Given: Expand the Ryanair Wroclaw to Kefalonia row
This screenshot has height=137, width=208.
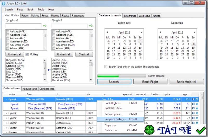Looking at the screenshot, I should pos(6,128).
